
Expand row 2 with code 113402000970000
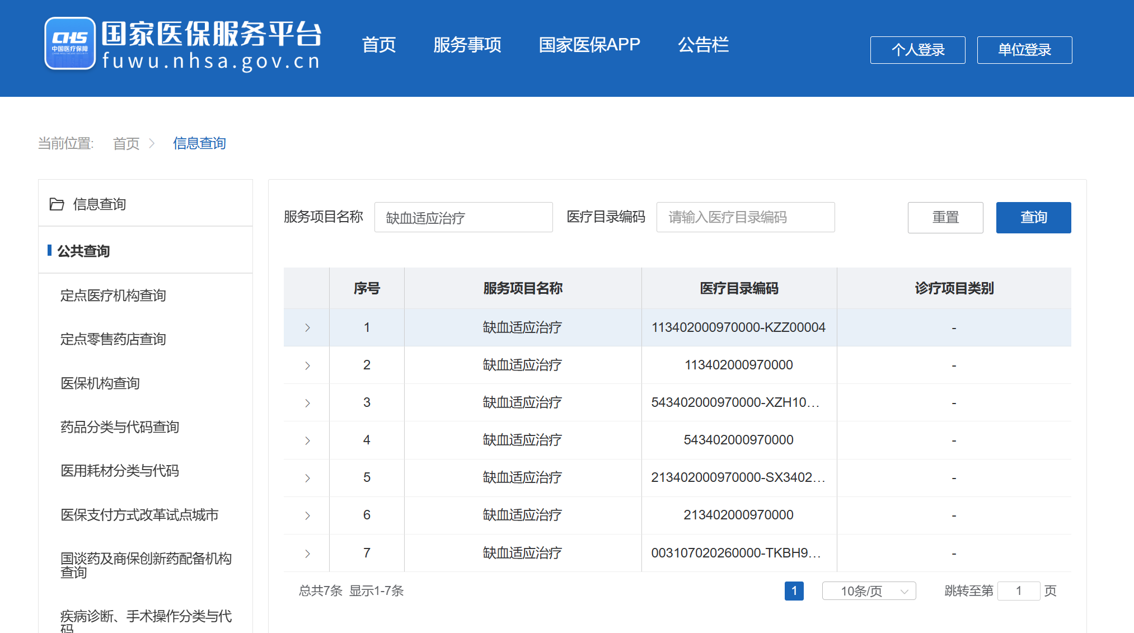tap(307, 365)
